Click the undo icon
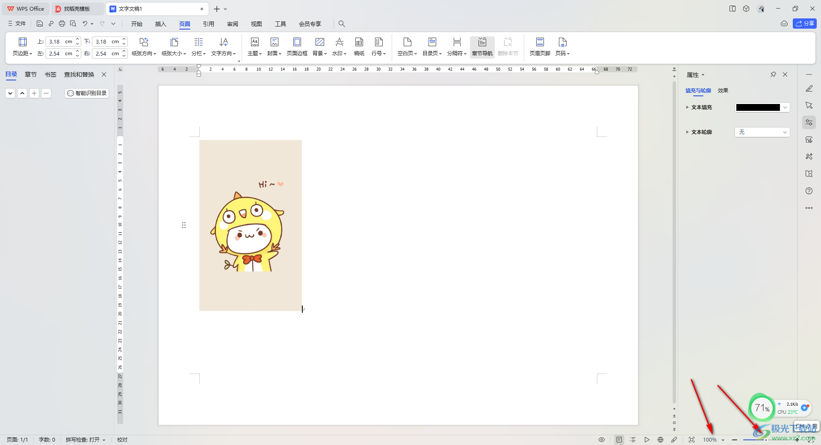 pos(85,24)
